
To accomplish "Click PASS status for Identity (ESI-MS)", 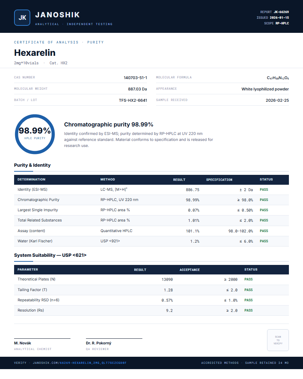I will (x=264, y=189).
